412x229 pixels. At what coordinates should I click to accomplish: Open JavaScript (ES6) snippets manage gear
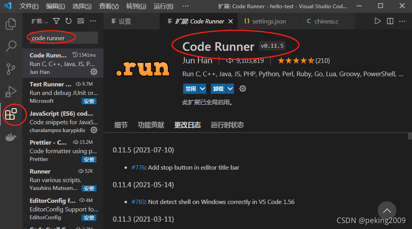(x=94, y=130)
